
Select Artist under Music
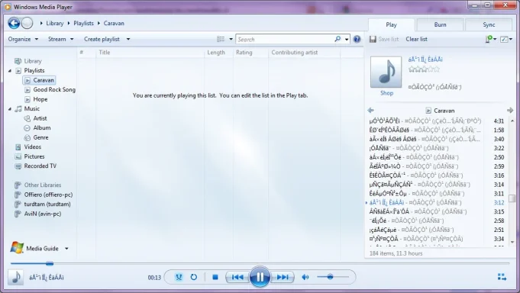tap(40, 118)
